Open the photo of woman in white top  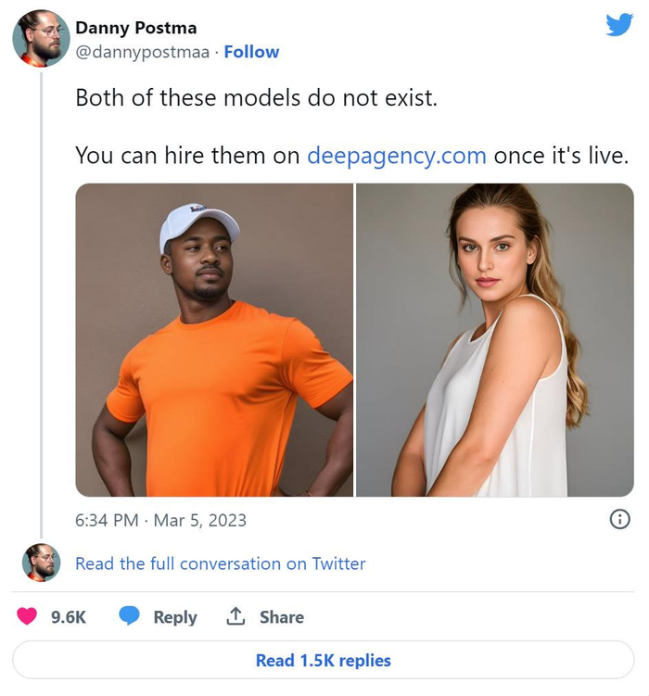[495, 340]
